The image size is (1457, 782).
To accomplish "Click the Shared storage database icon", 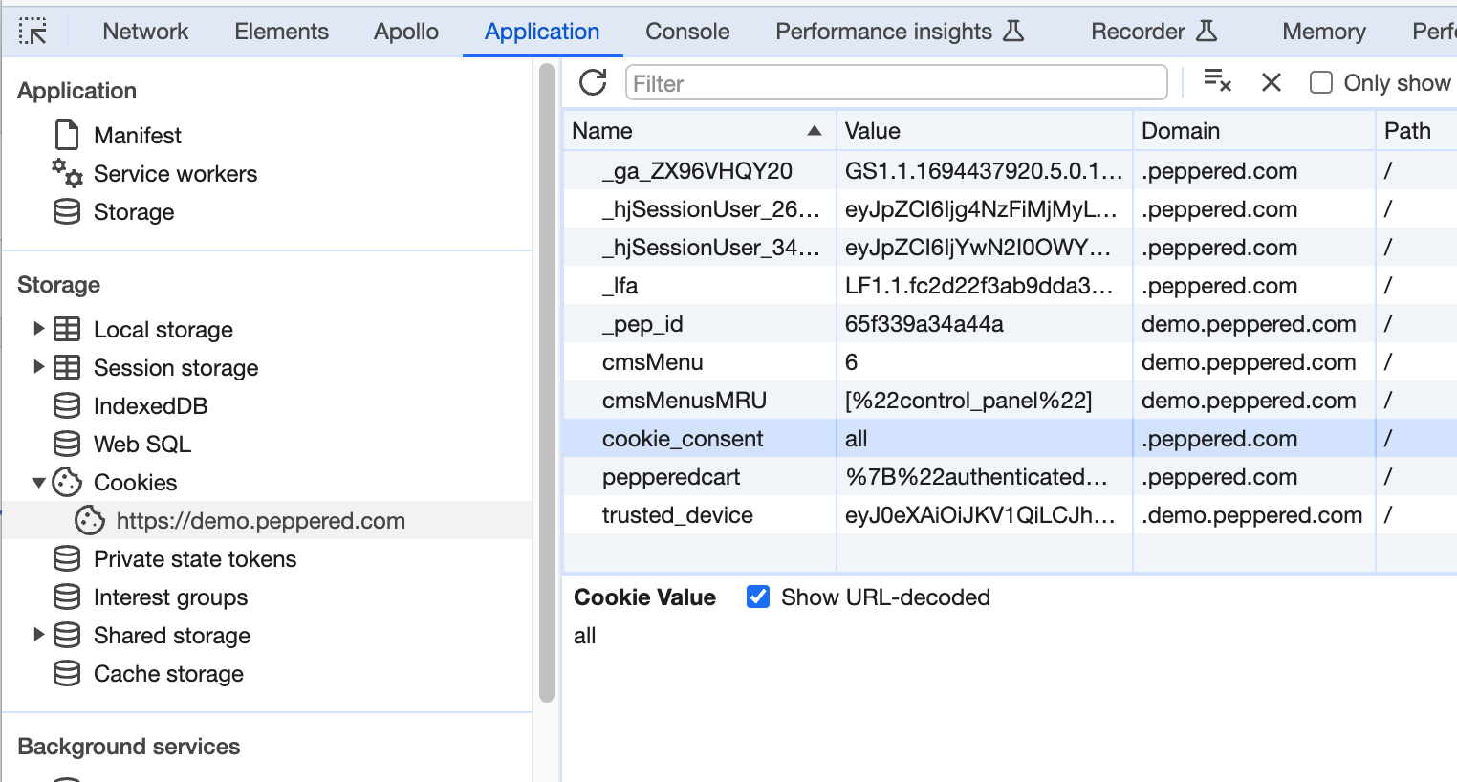I will pos(67,635).
